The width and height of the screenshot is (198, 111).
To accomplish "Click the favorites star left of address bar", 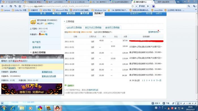I will [20, 6].
